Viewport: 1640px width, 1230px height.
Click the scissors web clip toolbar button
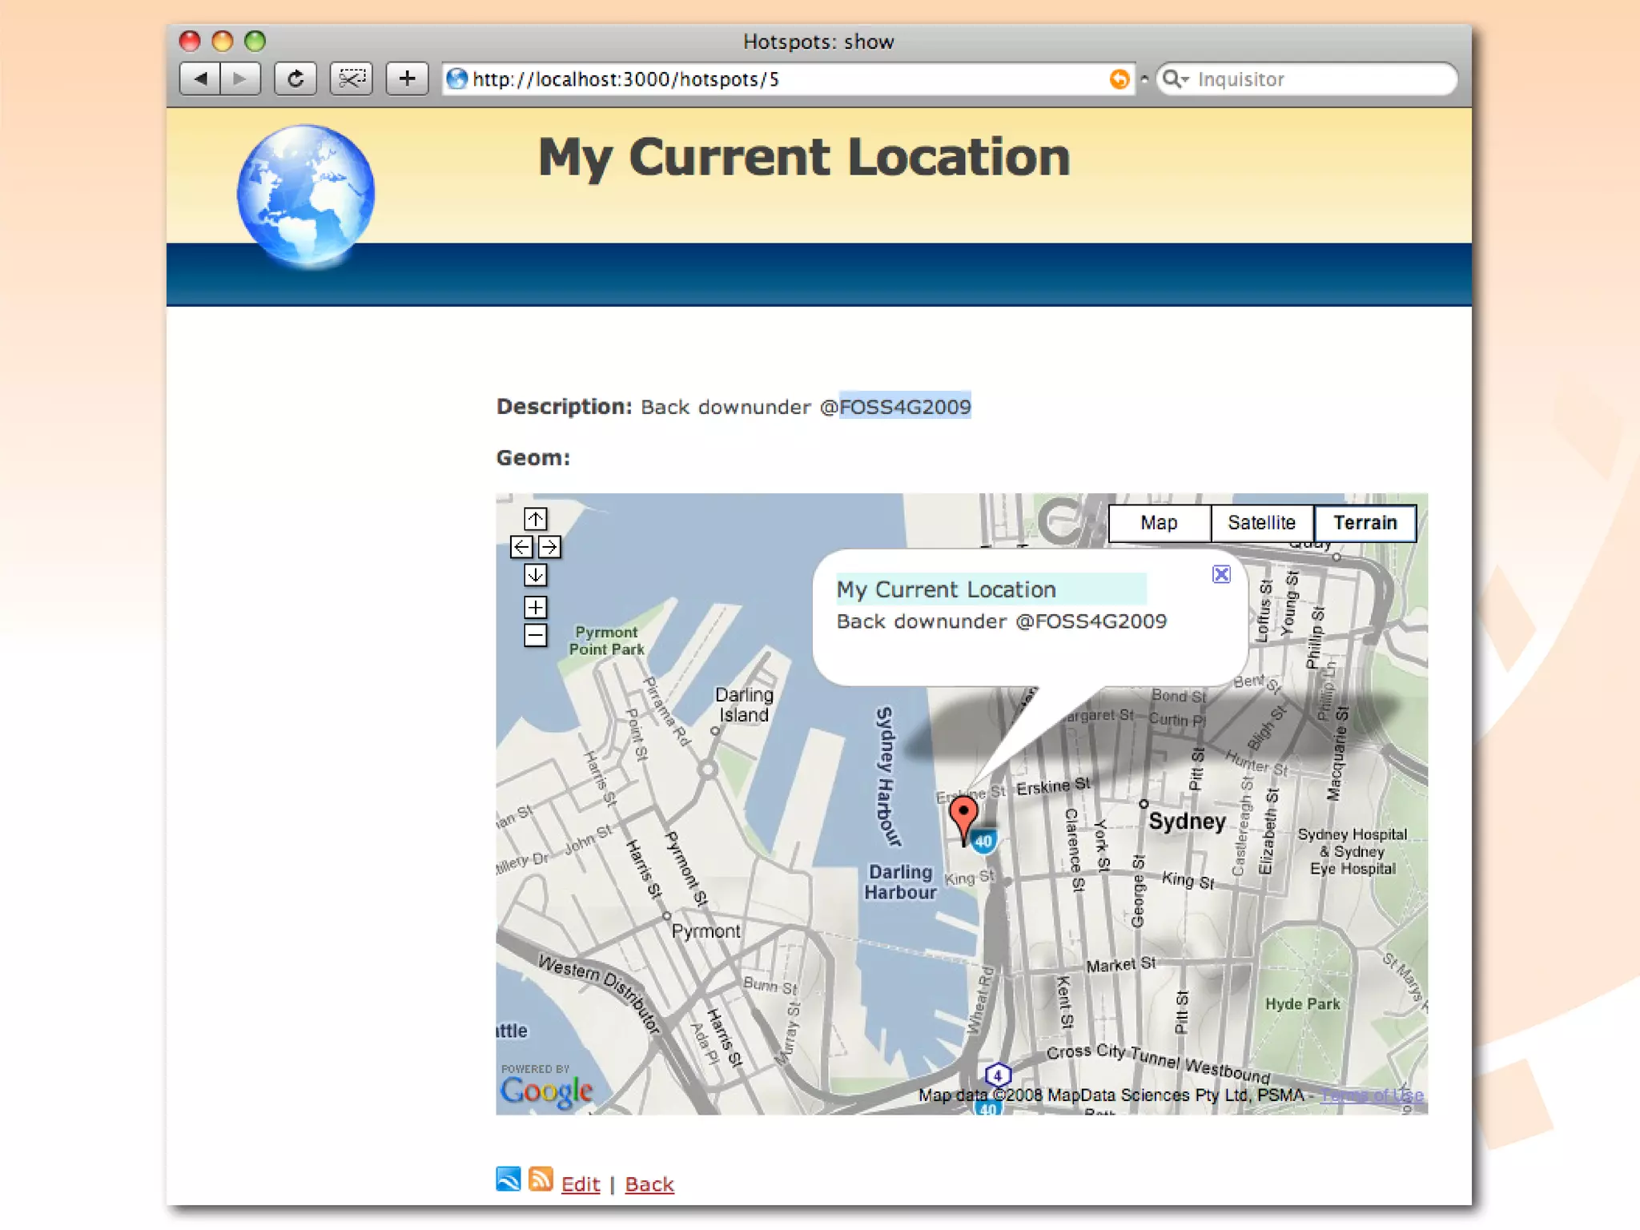click(351, 78)
